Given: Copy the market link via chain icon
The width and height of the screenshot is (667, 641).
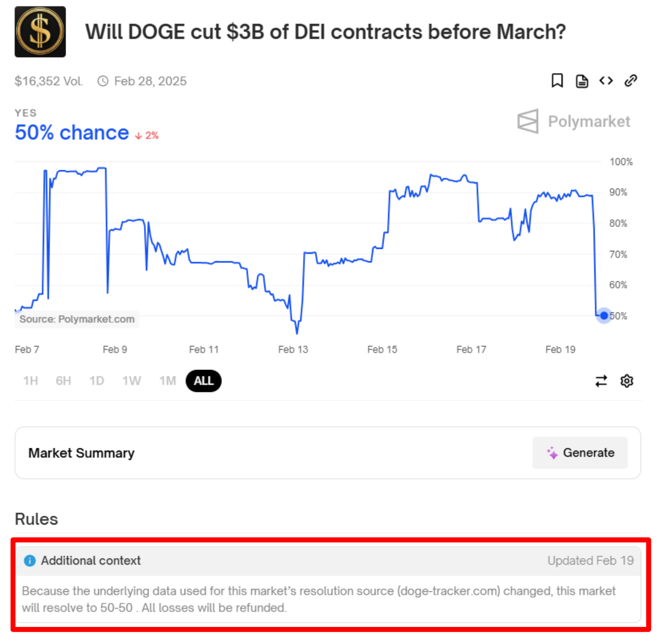Looking at the screenshot, I should point(631,81).
